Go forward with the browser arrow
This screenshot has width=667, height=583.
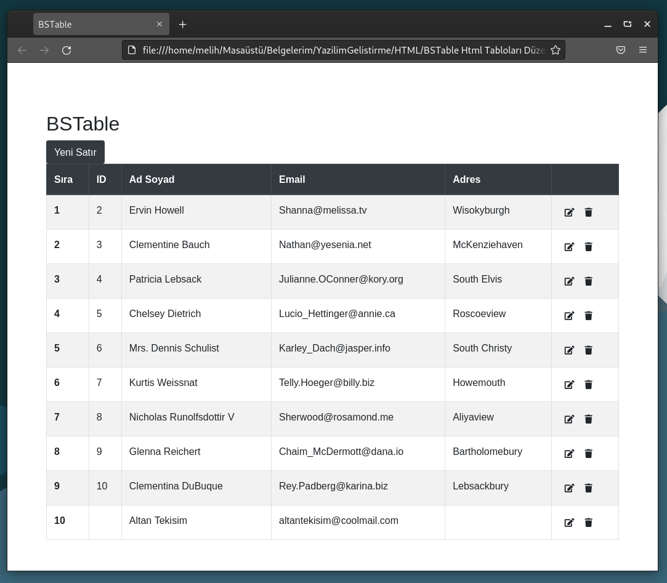[x=44, y=50]
